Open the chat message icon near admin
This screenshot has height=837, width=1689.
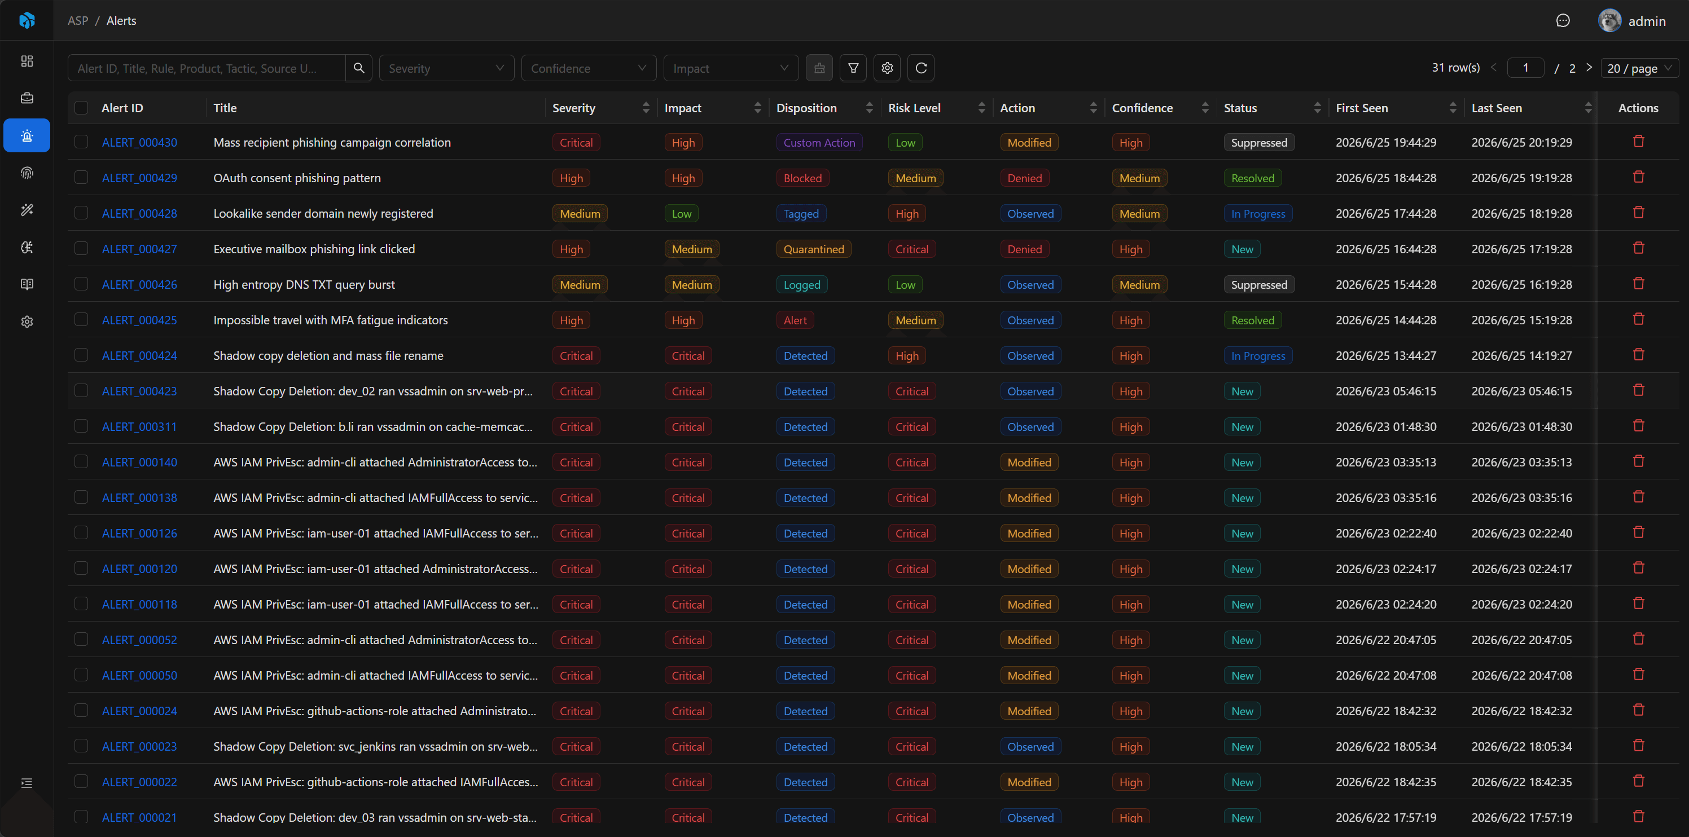click(1563, 21)
